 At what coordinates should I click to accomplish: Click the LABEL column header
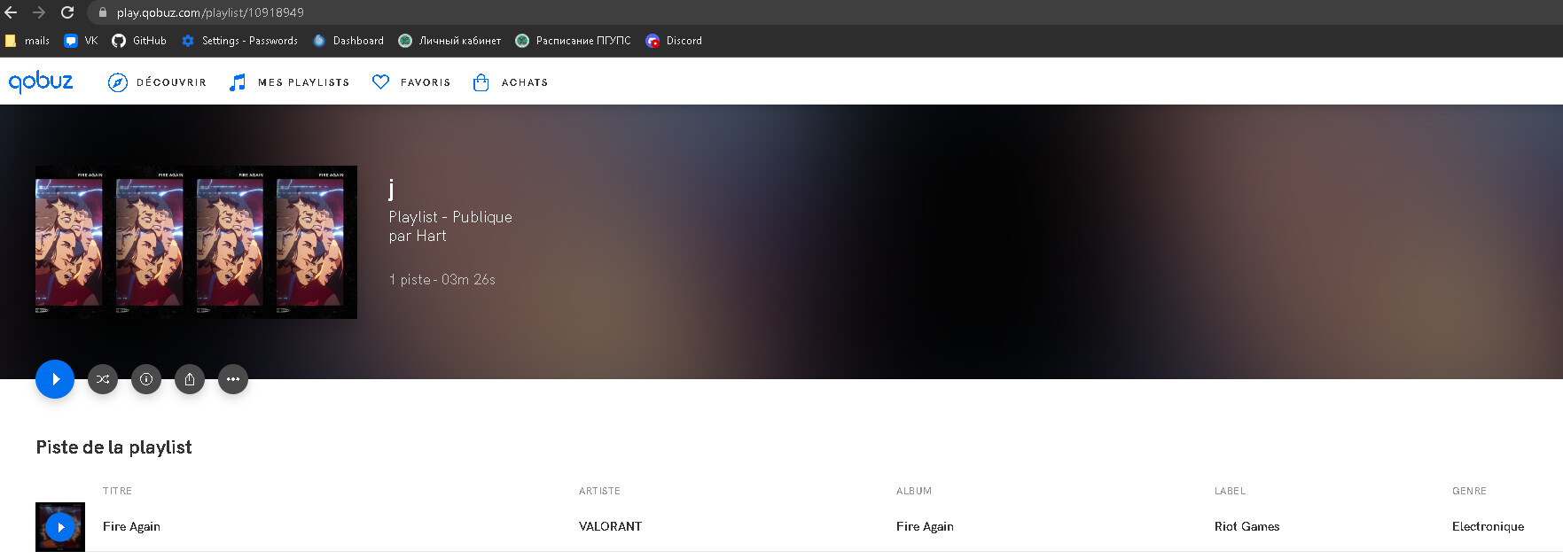1230,491
